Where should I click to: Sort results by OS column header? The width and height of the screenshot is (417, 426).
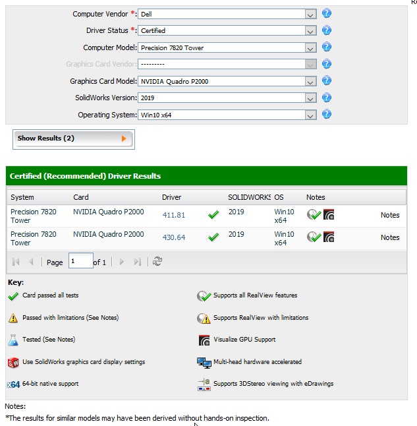click(x=279, y=197)
